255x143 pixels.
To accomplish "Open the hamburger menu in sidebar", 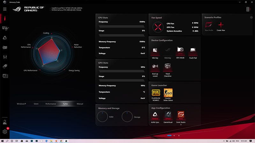I will [5, 9].
